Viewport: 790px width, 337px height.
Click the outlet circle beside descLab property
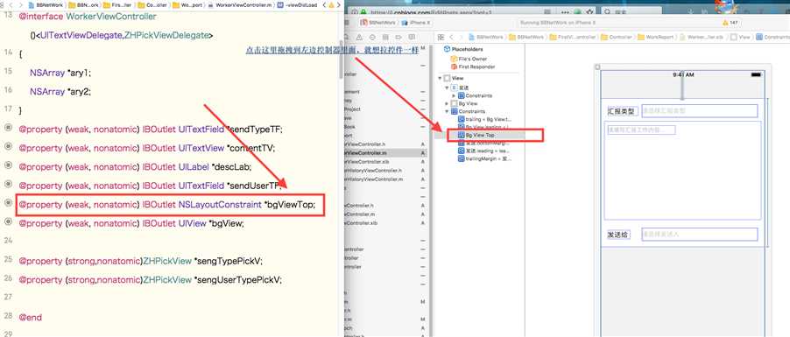8,165
